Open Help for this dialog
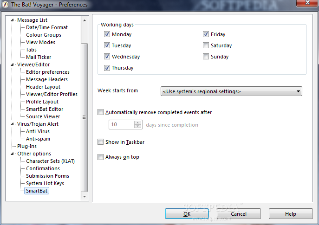 [291, 214]
